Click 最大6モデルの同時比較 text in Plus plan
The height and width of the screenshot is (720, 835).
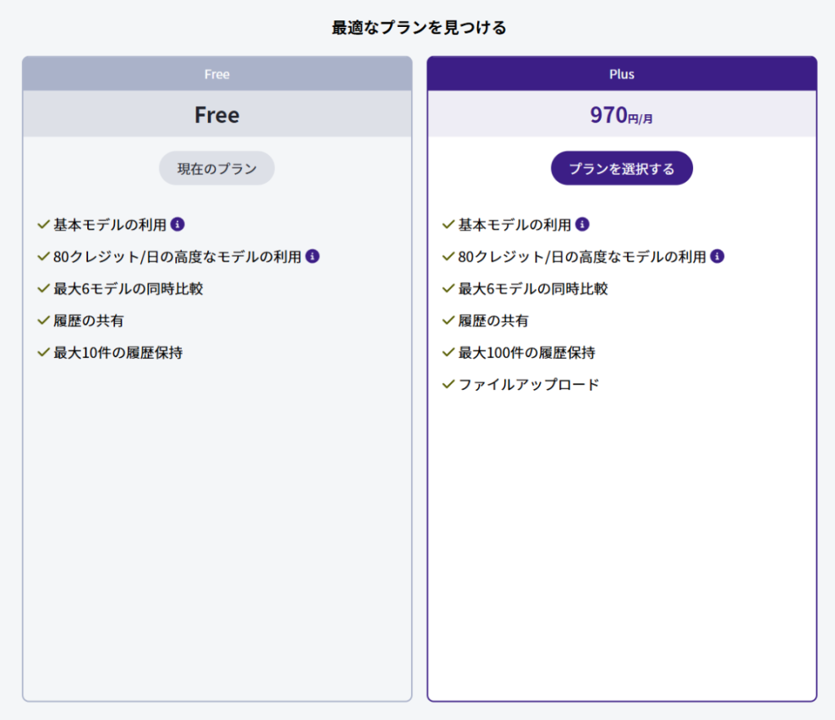(x=532, y=289)
